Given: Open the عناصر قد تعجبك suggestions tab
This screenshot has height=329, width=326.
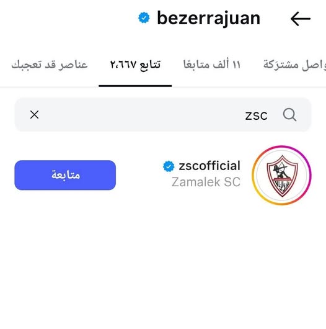Looking at the screenshot, I should [50, 65].
